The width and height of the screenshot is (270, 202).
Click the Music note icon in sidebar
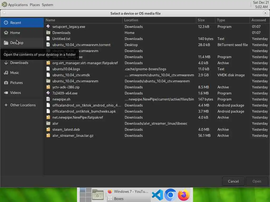click(x=6, y=73)
